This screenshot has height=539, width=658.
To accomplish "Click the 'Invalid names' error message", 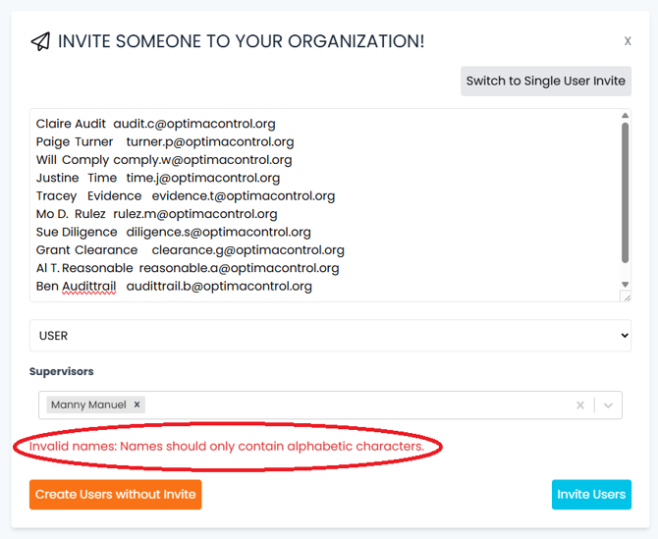I will [227, 446].
